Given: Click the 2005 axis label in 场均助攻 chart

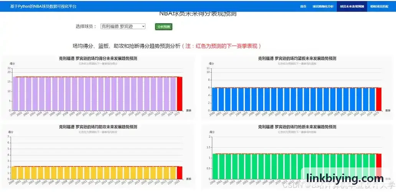Looking at the screenshot, I should tap(45, 182).
